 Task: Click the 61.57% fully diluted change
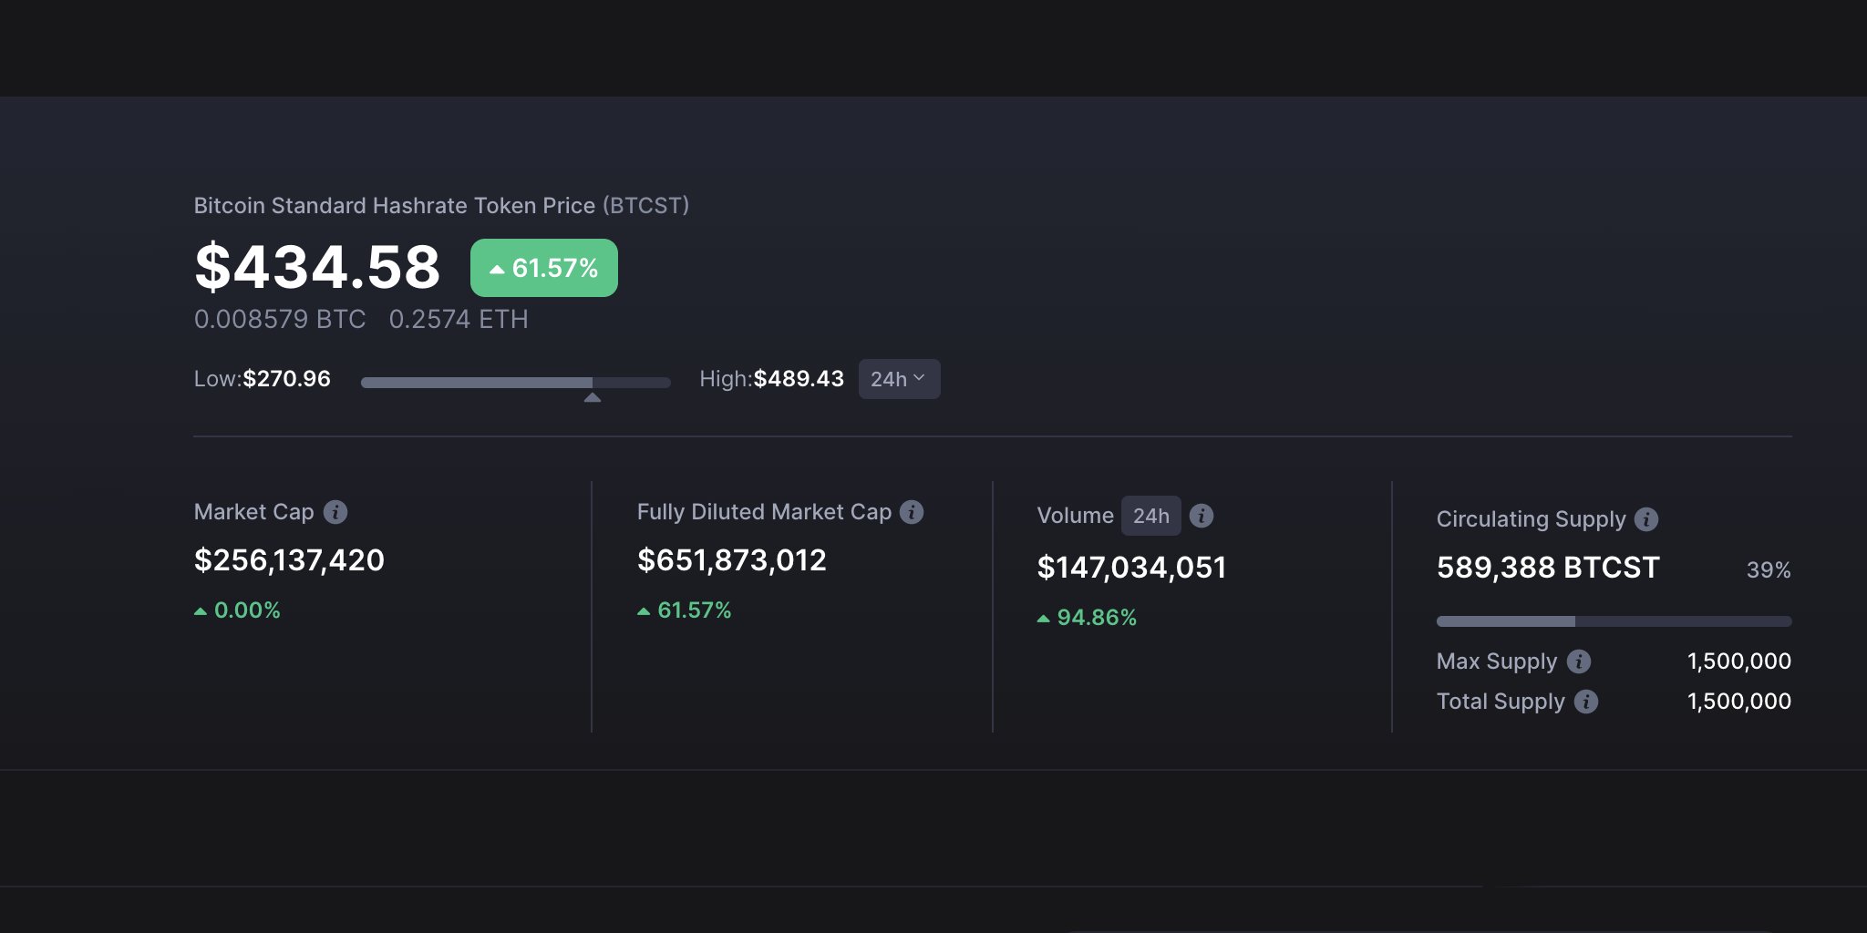click(684, 610)
